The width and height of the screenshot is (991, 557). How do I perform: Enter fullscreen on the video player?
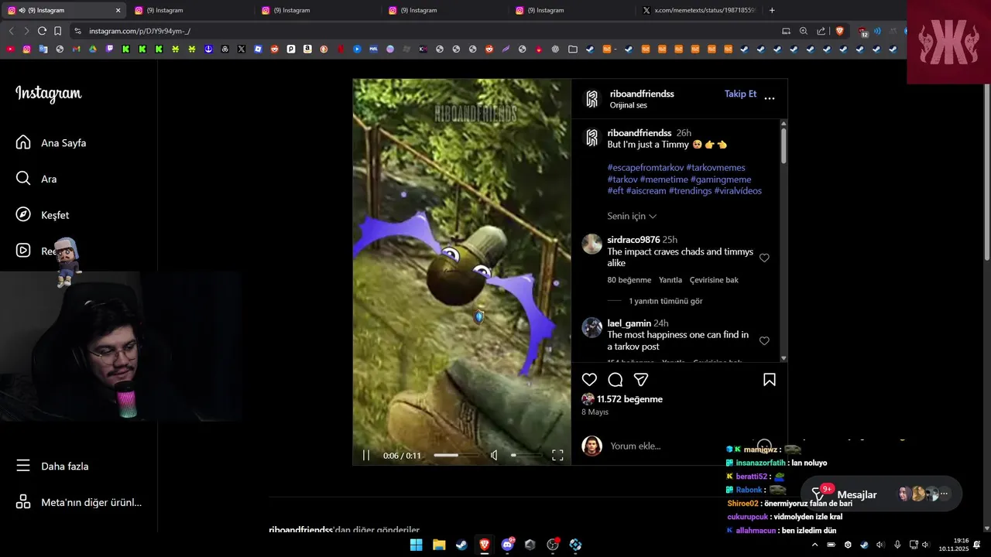click(557, 455)
